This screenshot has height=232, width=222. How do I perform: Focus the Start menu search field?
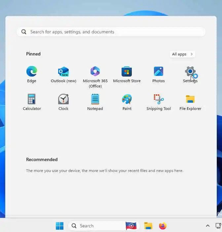(111, 32)
